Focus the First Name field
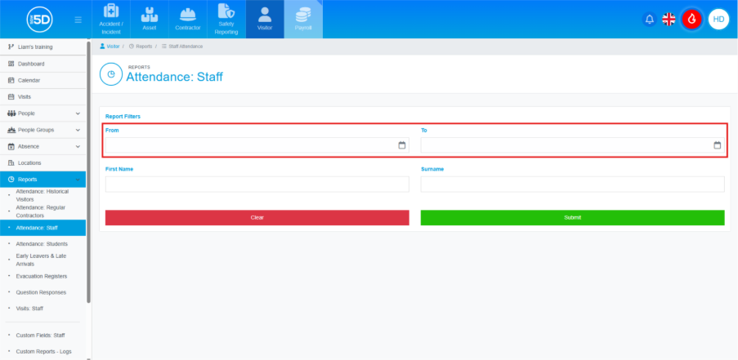The width and height of the screenshot is (738, 360). pos(257,184)
